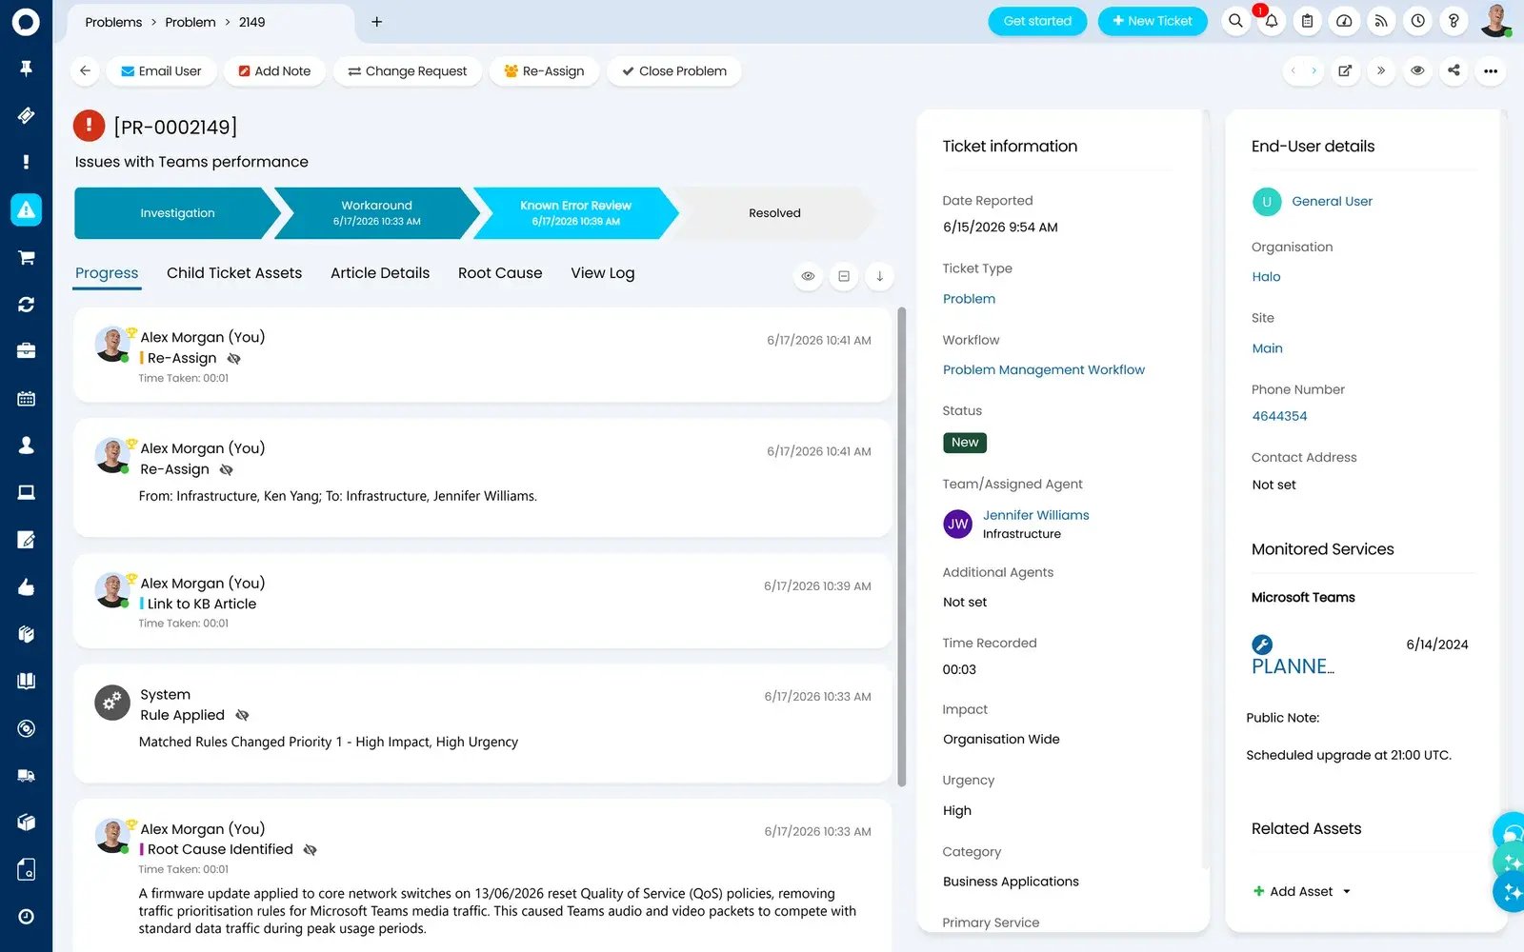Click the New Ticket button

(1153, 21)
